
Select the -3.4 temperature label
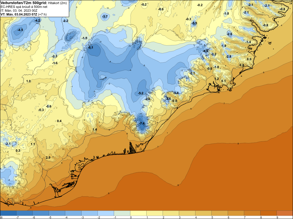pos(176,93)
